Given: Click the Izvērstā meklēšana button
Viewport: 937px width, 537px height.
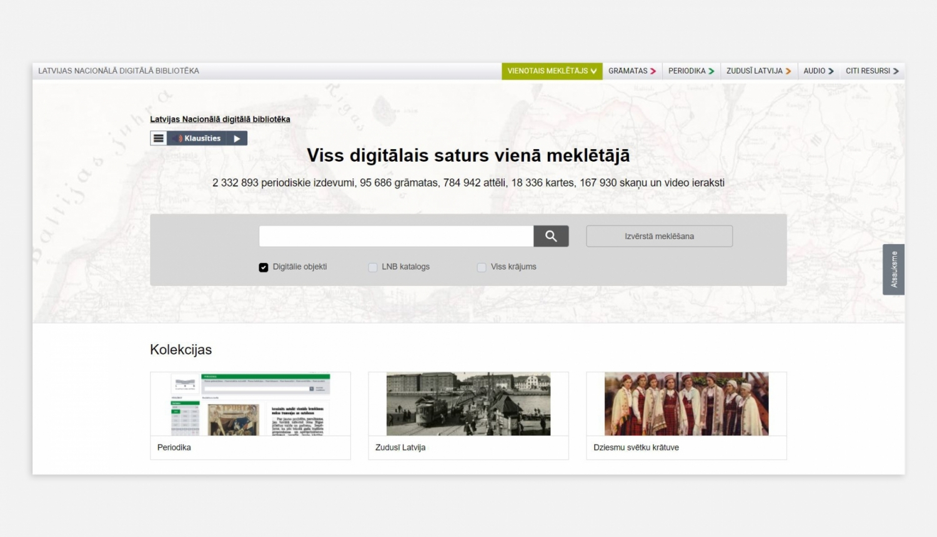Looking at the screenshot, I should tap(658, 236).
